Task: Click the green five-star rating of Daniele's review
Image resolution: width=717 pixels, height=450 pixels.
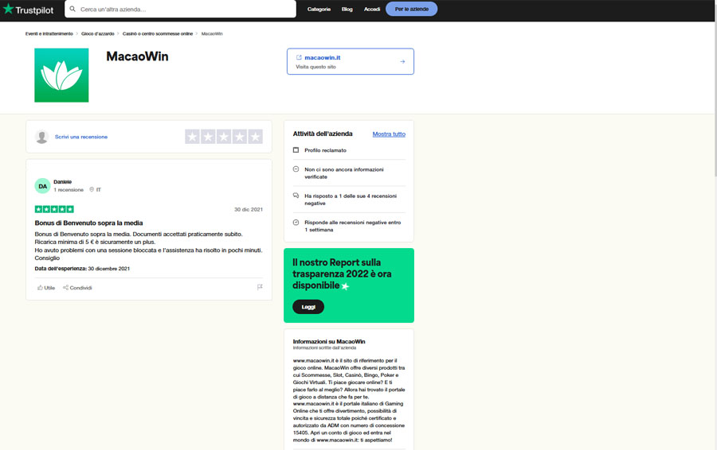Action: [54, 209]
